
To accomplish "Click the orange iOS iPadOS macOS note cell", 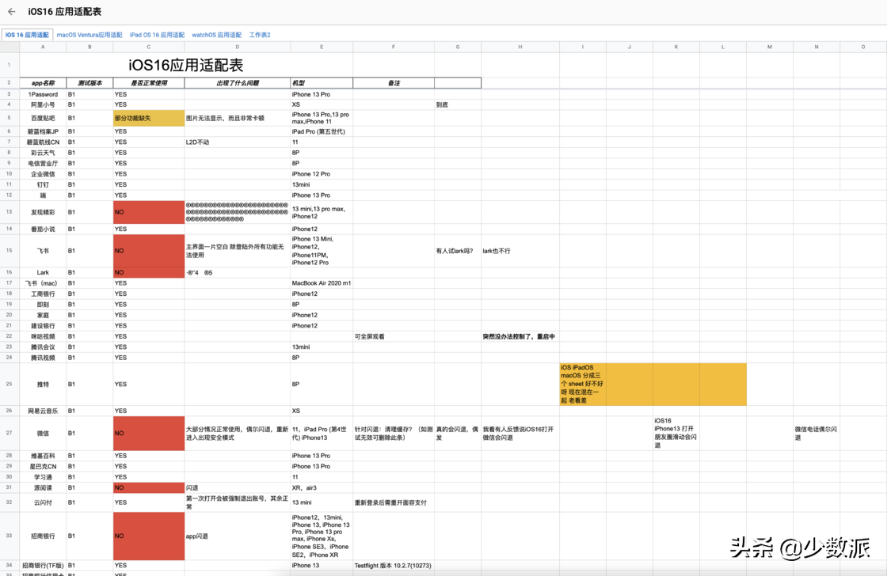I will click(583, 385).
